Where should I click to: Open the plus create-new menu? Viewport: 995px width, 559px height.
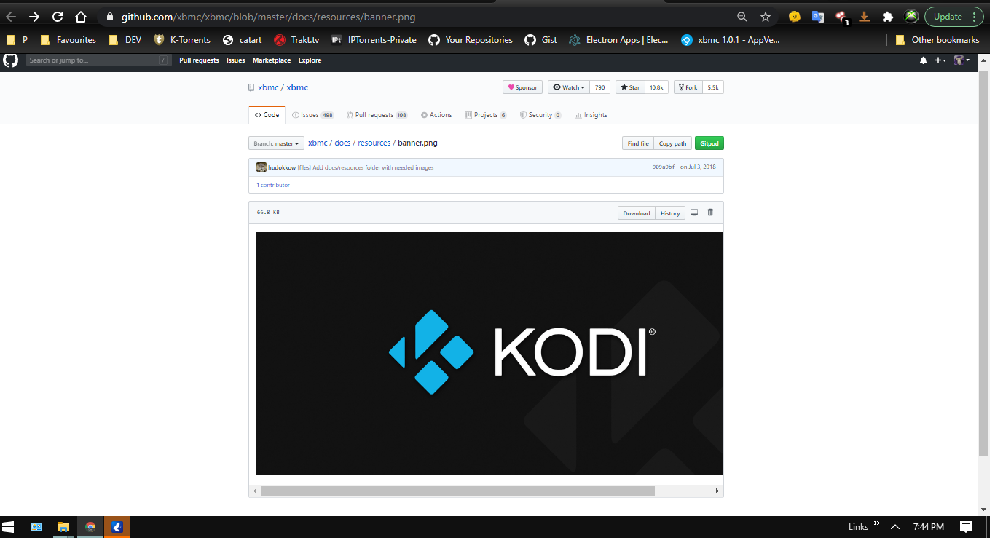pyautogui.click(x=940, y=60)
